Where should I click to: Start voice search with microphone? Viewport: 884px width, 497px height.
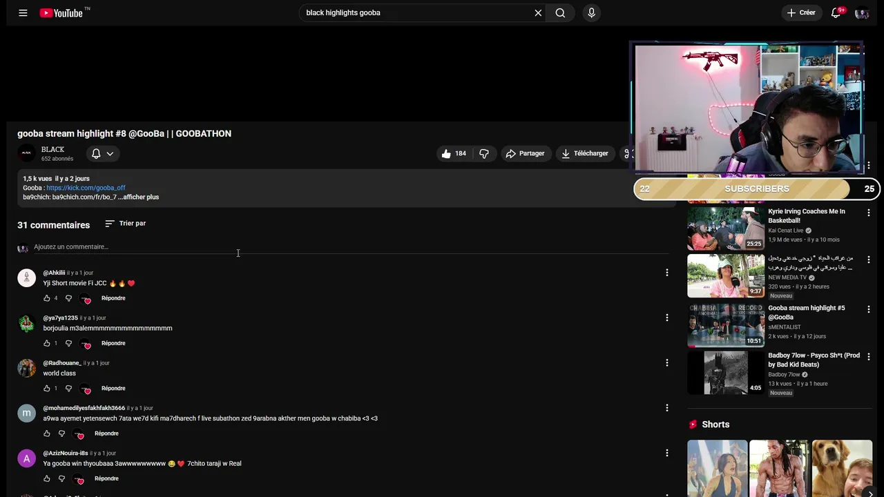click(x=591, y=12)
